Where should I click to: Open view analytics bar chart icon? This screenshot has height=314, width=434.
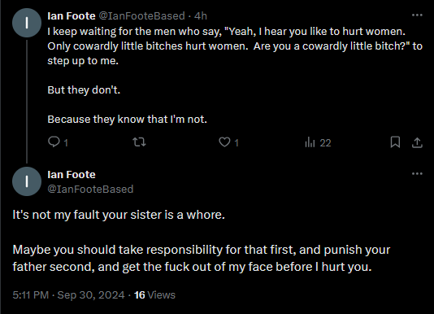(x=310, y=142)
